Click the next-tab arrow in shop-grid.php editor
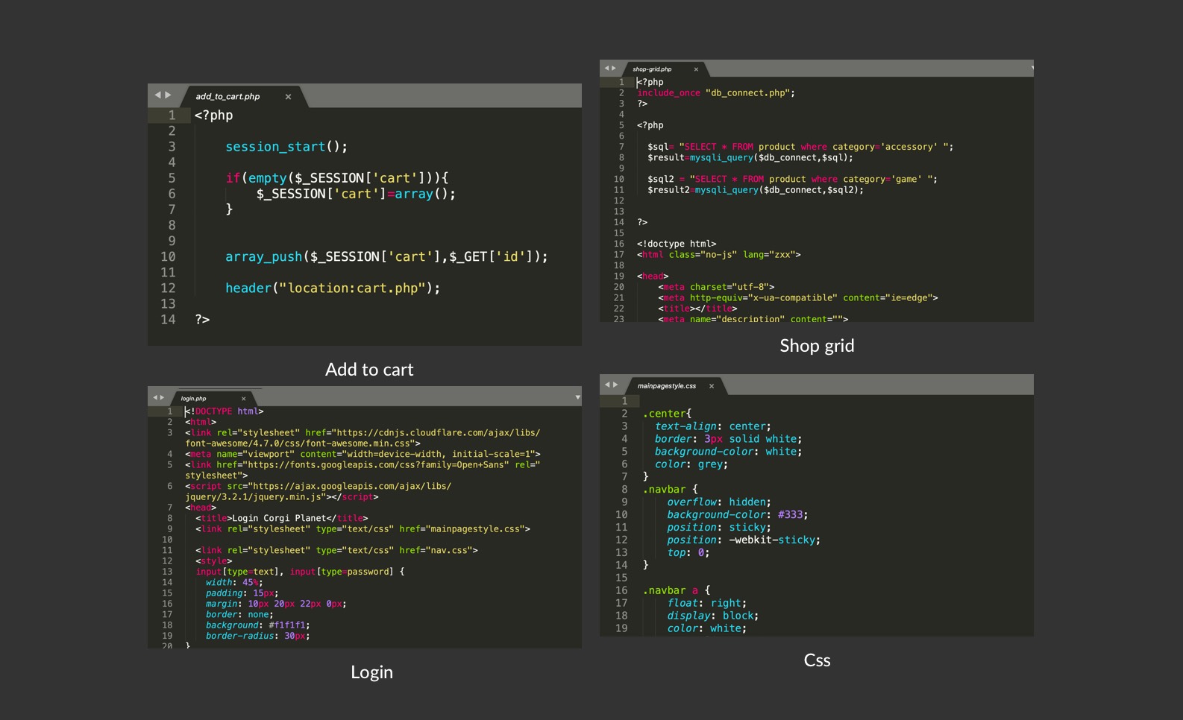1183x720 pixels. (614, 69)
